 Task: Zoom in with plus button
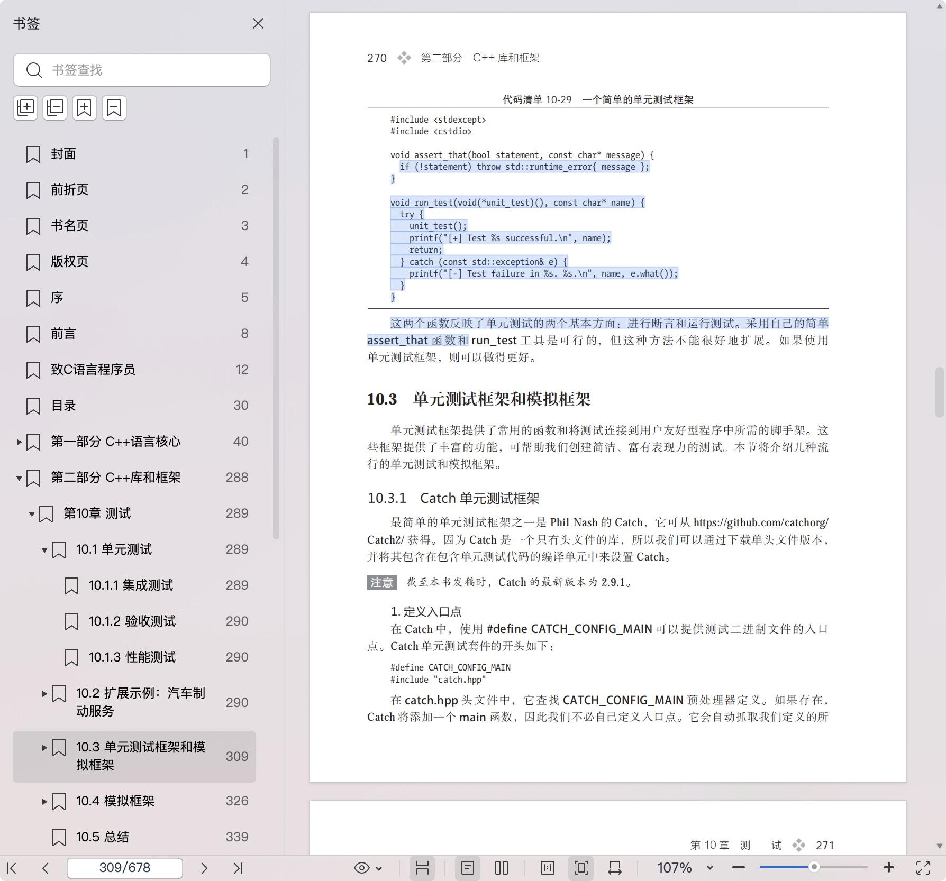pyautogui.click(x=889, y=868)
